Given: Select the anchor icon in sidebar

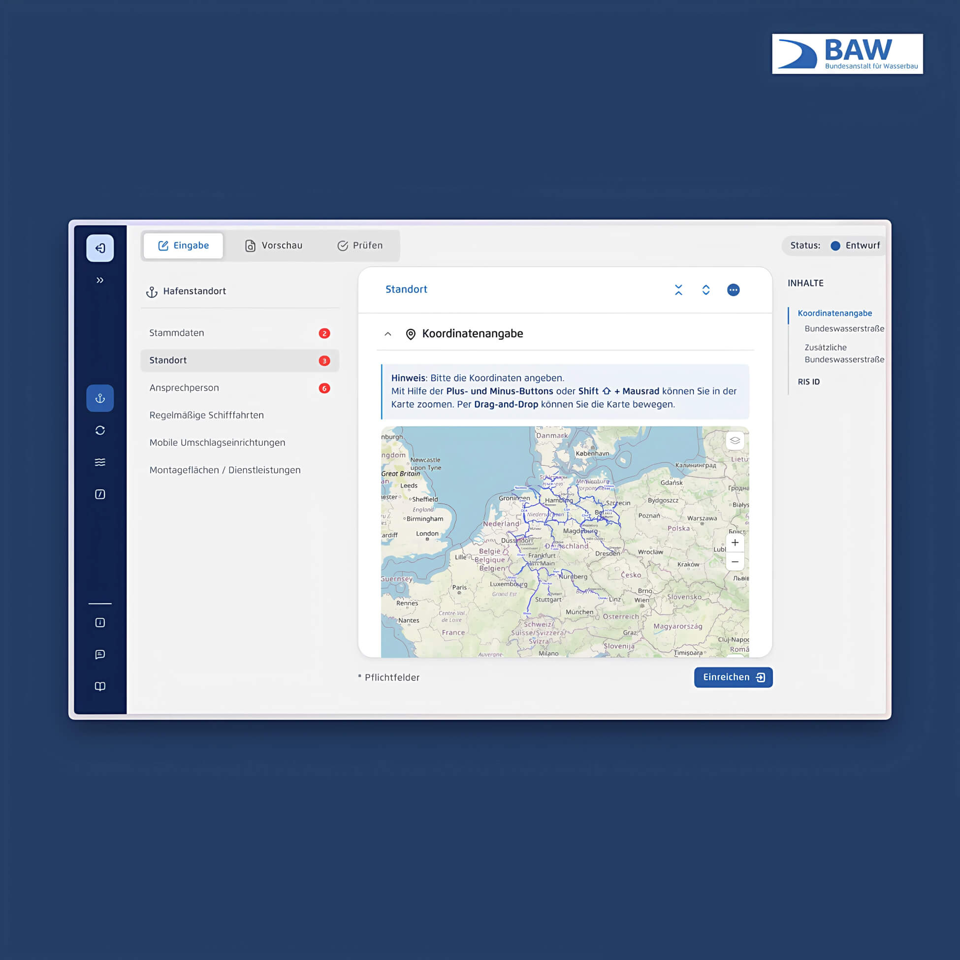Looking at the screenshot, I should tap(100, 398).
